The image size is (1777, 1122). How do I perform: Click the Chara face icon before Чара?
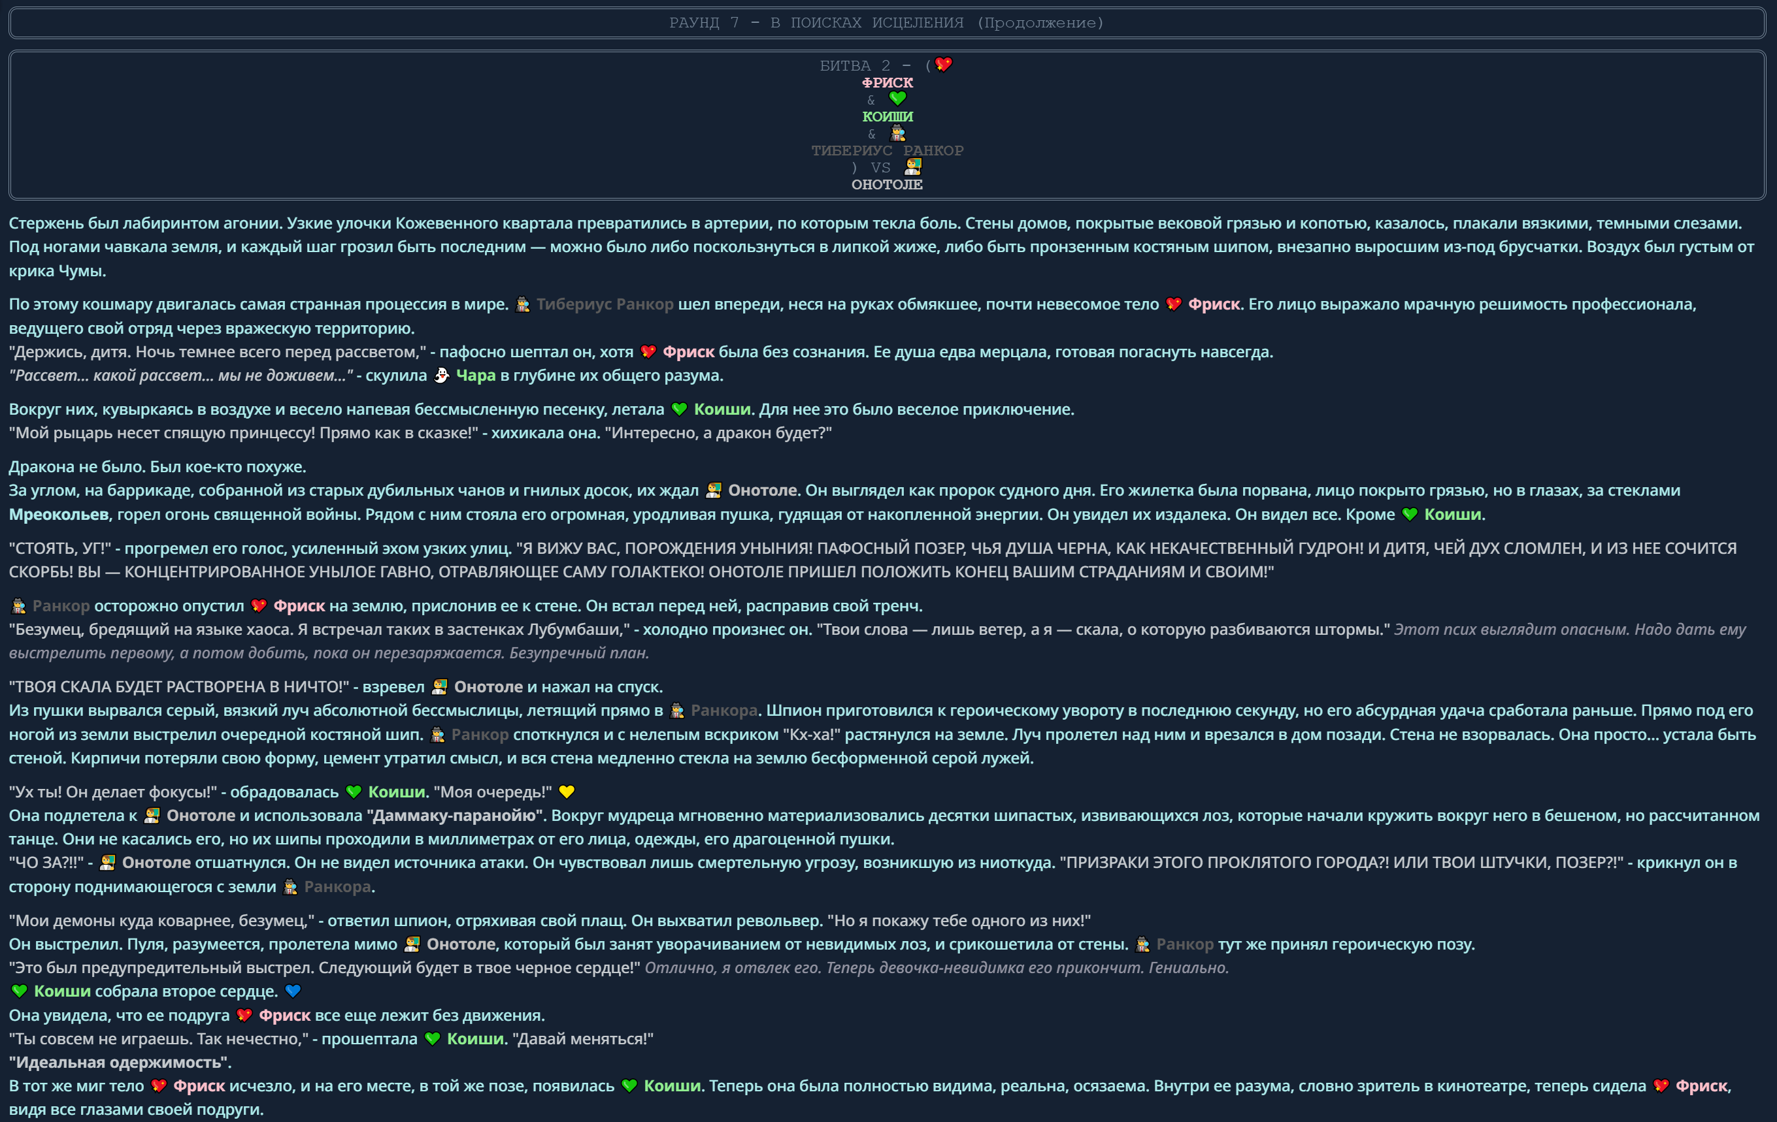441,376
